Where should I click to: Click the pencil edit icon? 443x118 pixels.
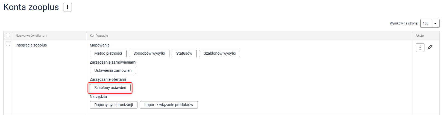430,47
